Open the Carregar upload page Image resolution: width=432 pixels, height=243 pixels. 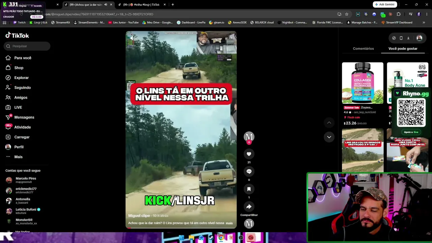[18, 137]
